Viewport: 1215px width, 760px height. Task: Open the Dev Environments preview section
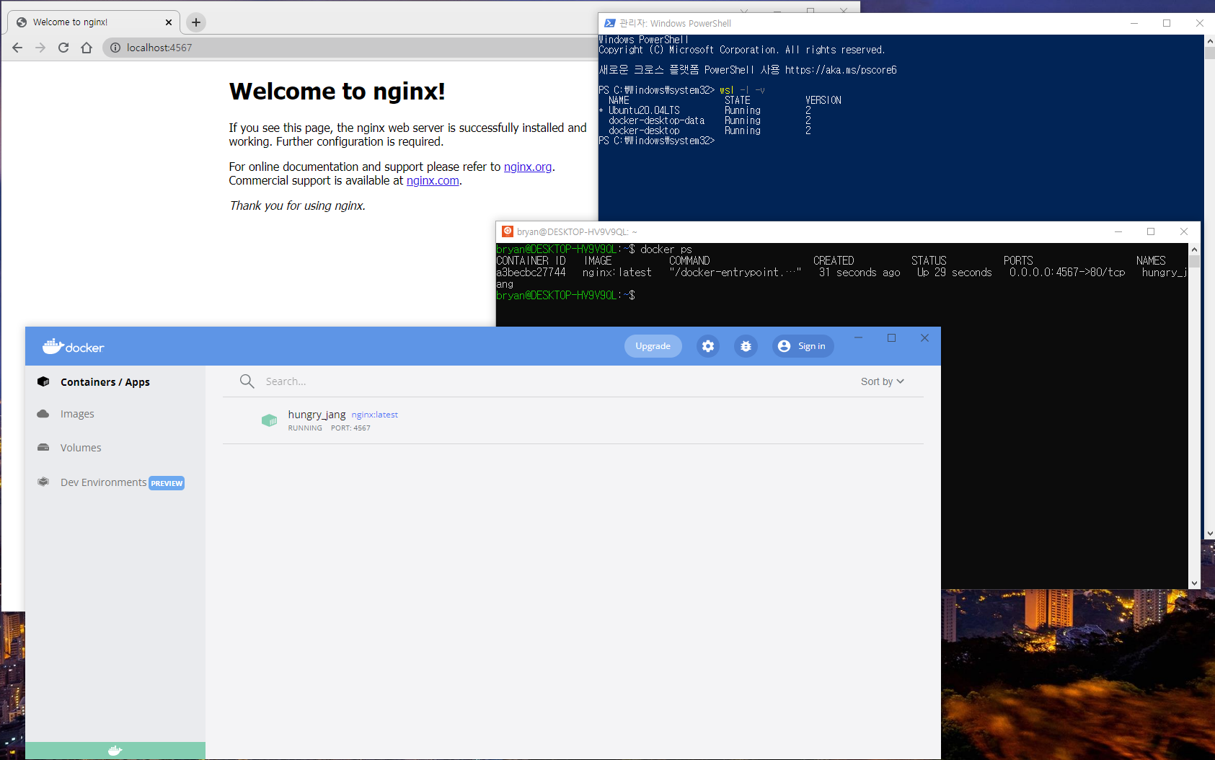103,482
